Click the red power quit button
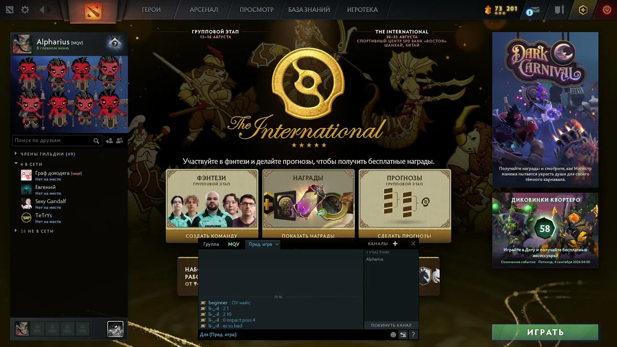The height and width of the screenshot is (347, 617). click(607, 10)
